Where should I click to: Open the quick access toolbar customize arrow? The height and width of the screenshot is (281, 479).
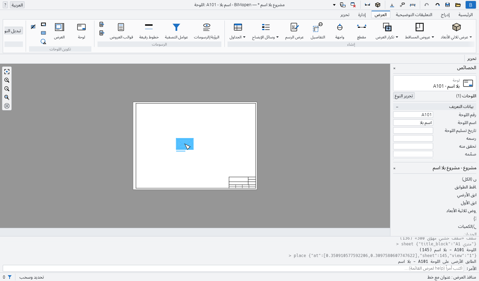click(x=334, y=5)
